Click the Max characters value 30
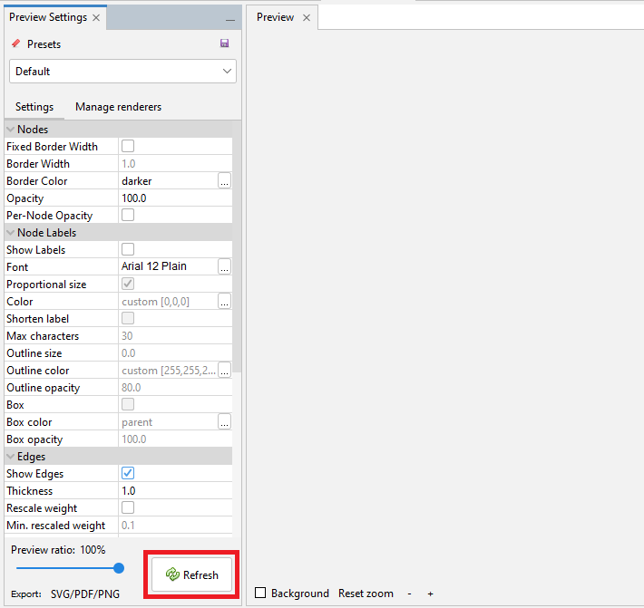This screenshot has height=608, width=644. point(175,336)
